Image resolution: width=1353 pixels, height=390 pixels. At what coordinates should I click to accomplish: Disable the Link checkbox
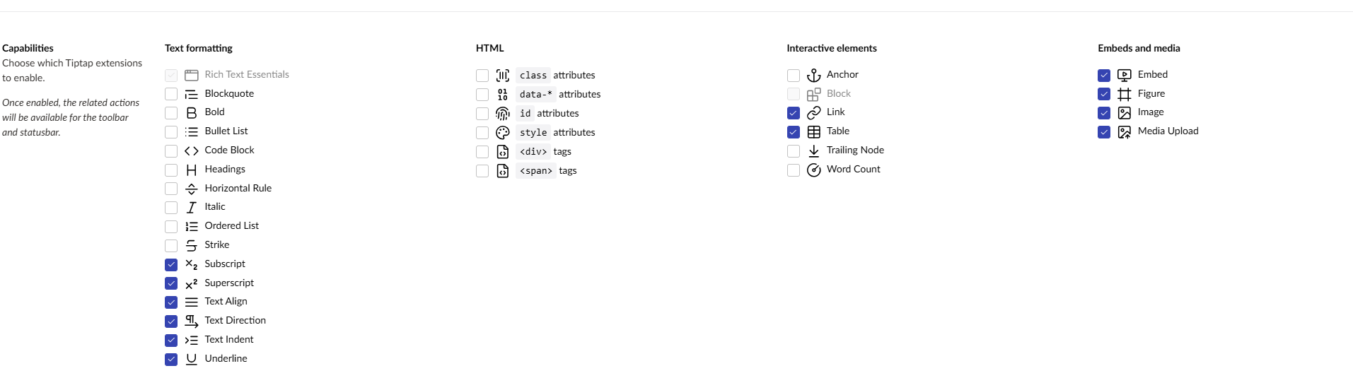[x=793, y=113]
